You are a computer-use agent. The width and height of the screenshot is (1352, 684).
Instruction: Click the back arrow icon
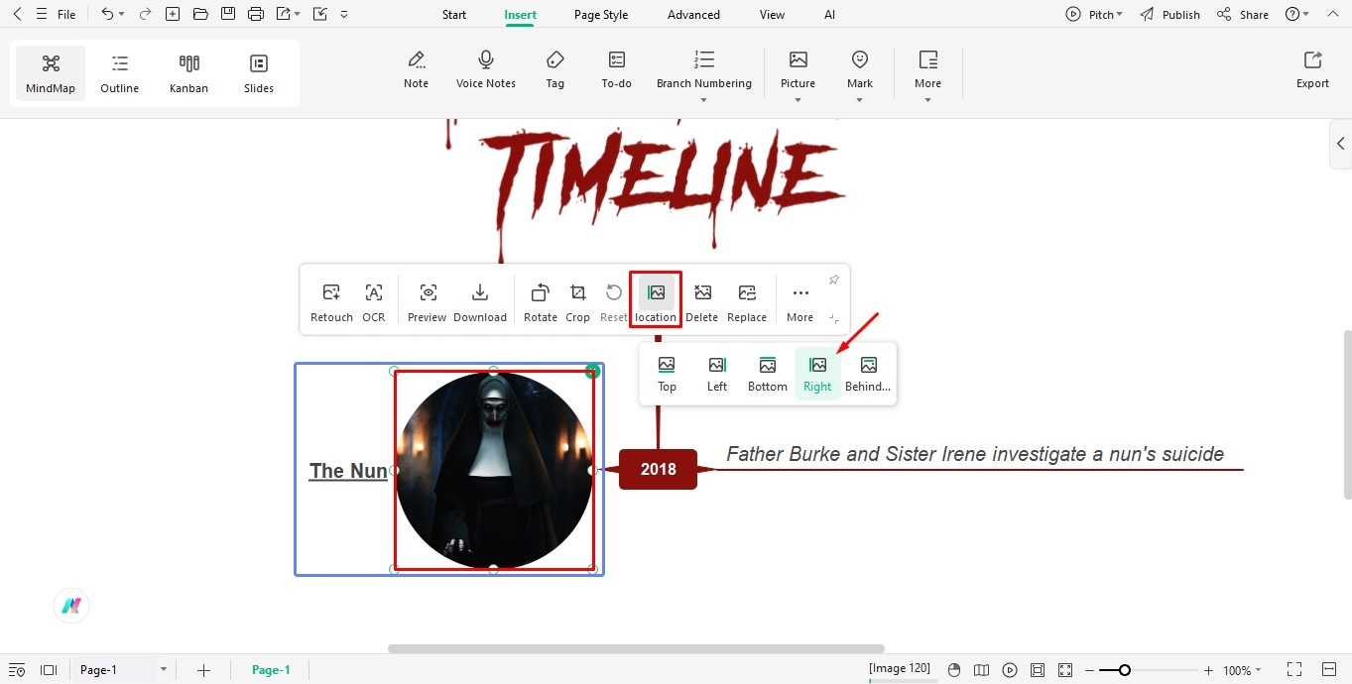(x=16, y=14)
